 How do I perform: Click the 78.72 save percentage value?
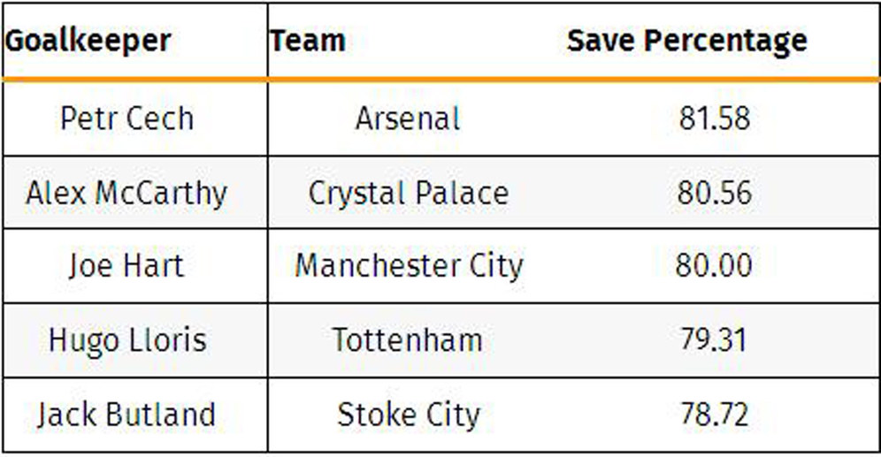pos(714,414)
